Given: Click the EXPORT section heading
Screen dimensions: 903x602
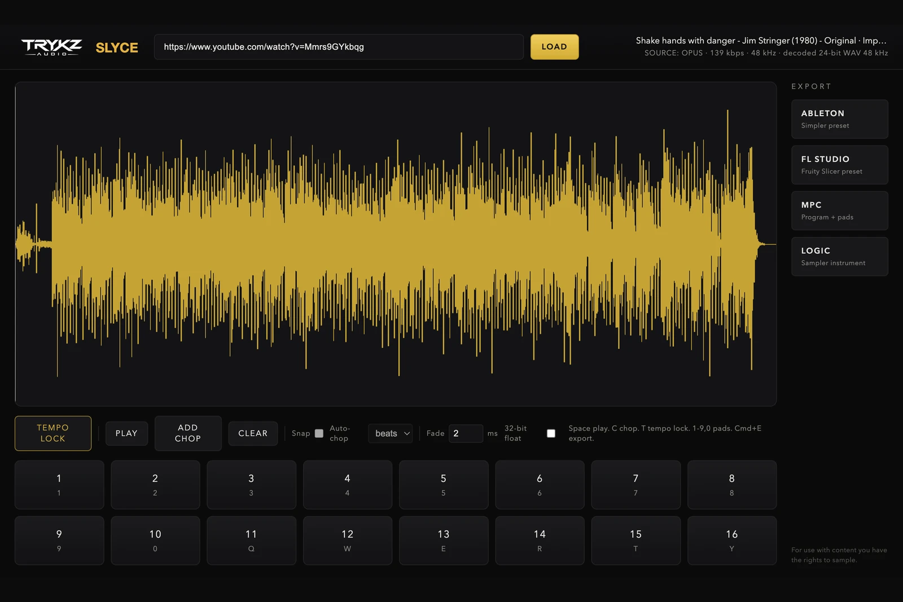Looking at the screenshot, I should pyautogui.click(x=811, y=86).
